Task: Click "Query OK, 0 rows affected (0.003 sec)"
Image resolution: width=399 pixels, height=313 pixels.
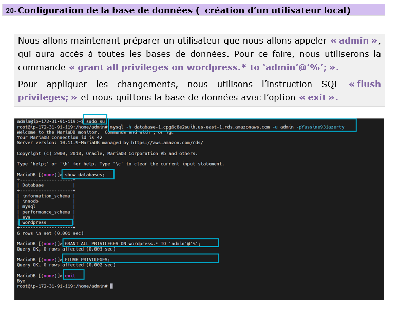Action: 66,249
